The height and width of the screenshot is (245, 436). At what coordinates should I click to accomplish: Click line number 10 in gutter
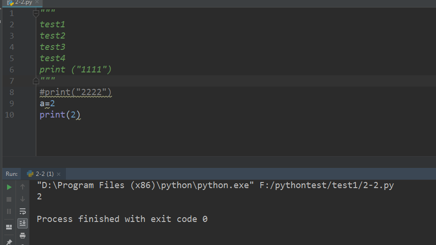point(9,115)
